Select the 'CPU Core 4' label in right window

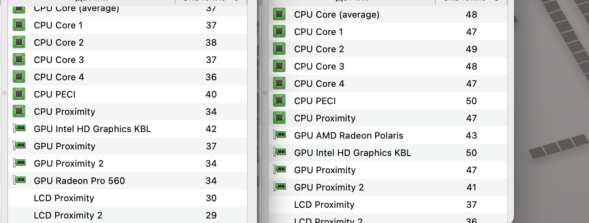tap(319, 84)
